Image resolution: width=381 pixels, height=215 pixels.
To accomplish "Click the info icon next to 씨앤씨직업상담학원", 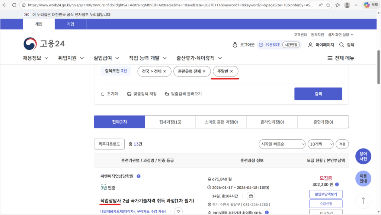I will click(138, 176).
